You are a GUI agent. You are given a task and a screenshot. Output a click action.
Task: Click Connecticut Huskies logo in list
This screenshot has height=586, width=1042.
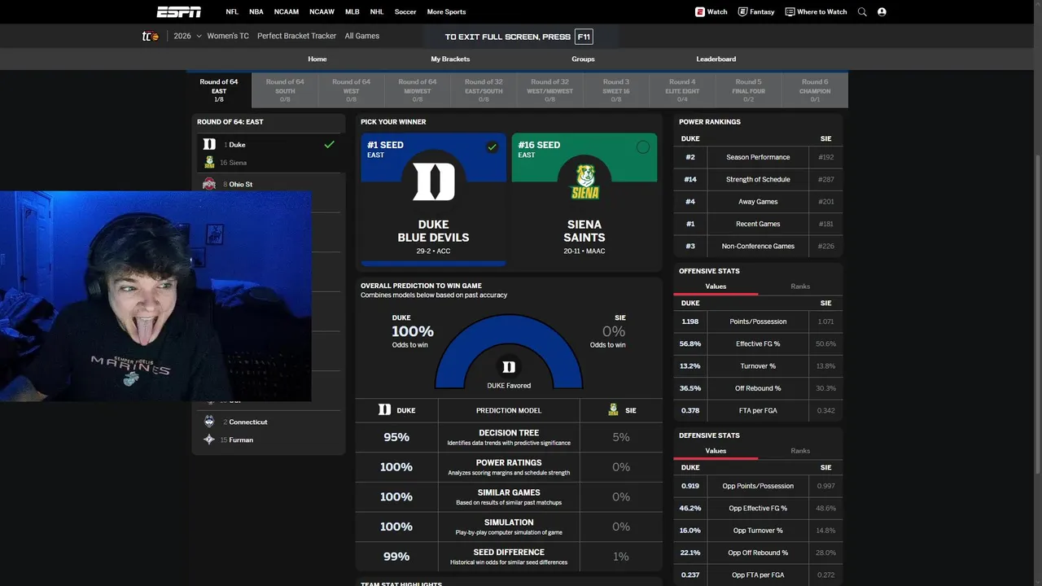[209, 422]
